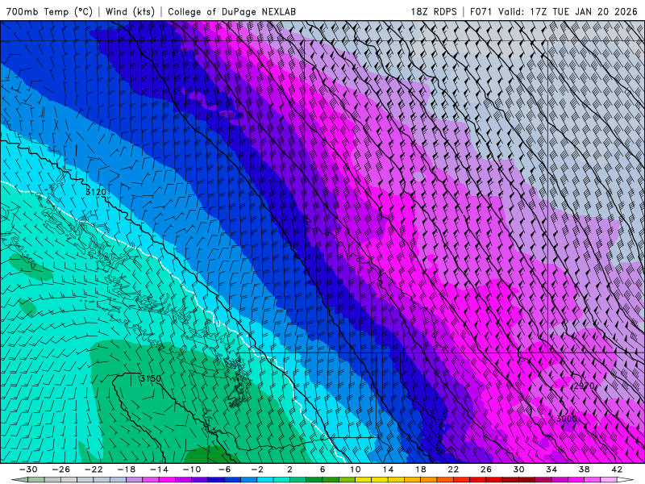Click the -22 colorbar tick label
645x484 pixels.
(x=94, y=469)
